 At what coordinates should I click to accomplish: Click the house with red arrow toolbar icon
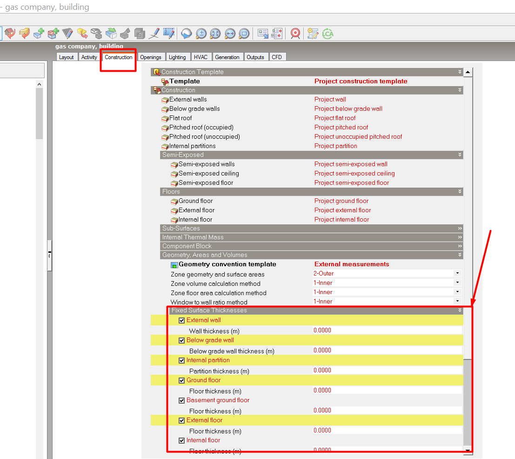pos(10,33)
